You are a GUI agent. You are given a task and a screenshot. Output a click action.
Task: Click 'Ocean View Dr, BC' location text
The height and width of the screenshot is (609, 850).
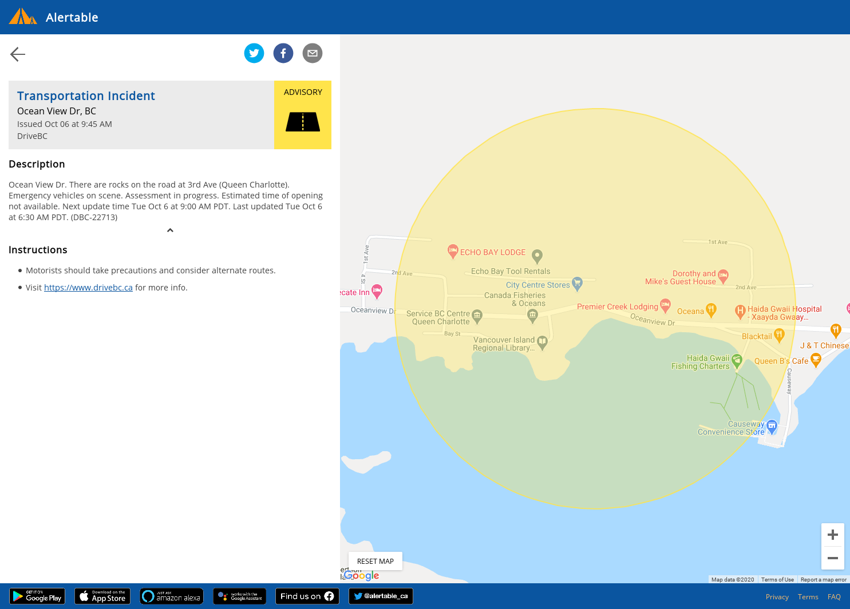(57, 111)
